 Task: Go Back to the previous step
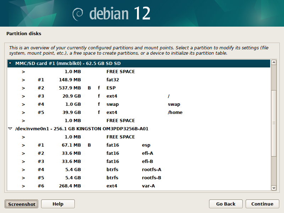(x=226, y=204)
